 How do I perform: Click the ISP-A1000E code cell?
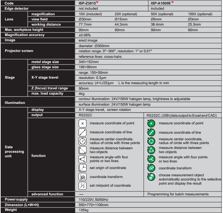click(x=185, y=3)
